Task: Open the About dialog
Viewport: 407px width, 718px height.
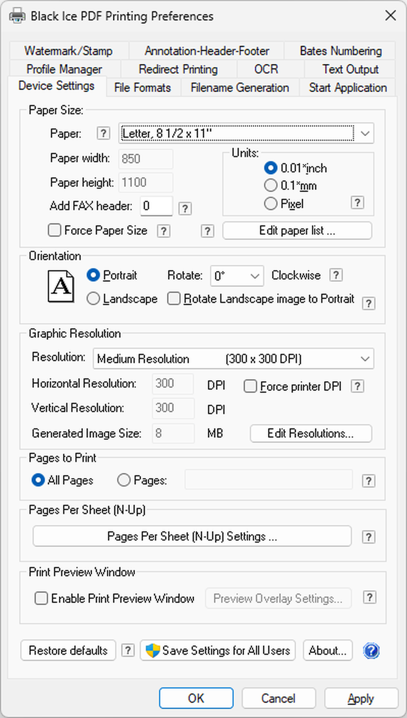Action: (328, 650)
